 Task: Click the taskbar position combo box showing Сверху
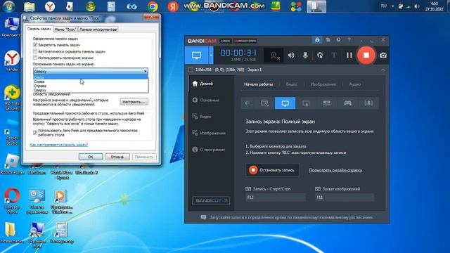91,71
